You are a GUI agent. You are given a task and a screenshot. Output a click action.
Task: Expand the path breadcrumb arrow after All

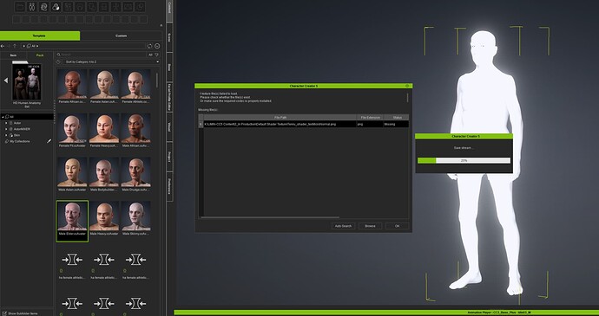(x=37, y=46)
